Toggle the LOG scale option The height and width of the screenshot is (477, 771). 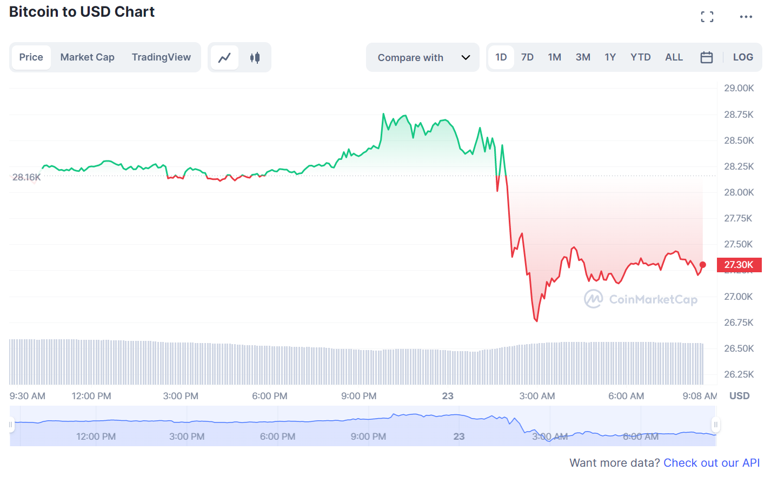pos(742,57)
